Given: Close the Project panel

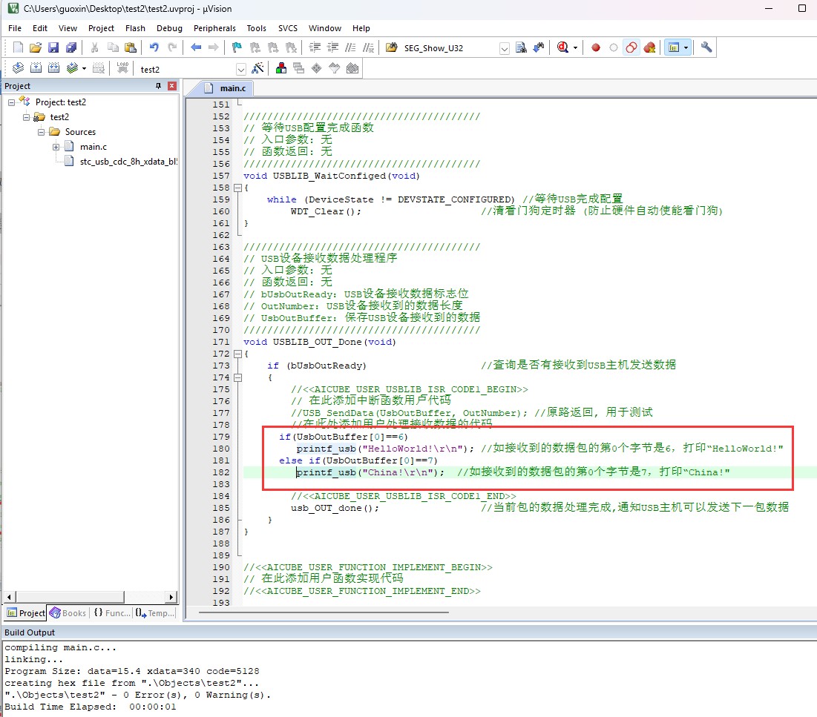Looking at the screenshot, I should [x=172, y=86].
